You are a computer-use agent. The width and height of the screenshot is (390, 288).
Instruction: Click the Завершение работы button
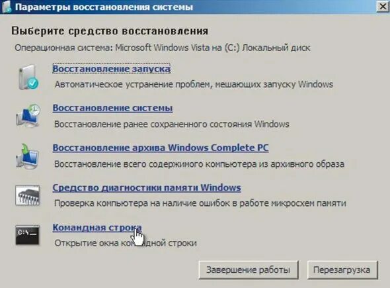point(249,270)
